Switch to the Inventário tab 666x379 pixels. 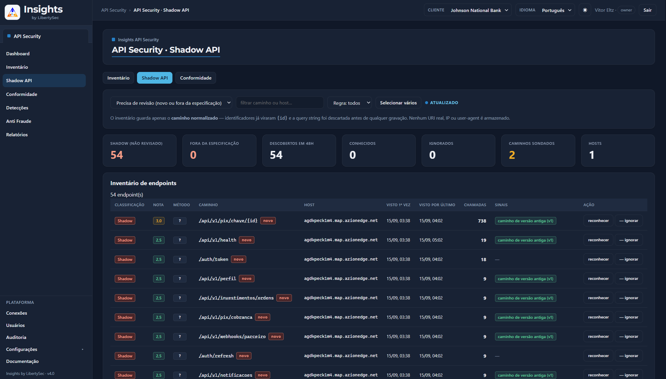click(x=118, y=78)
